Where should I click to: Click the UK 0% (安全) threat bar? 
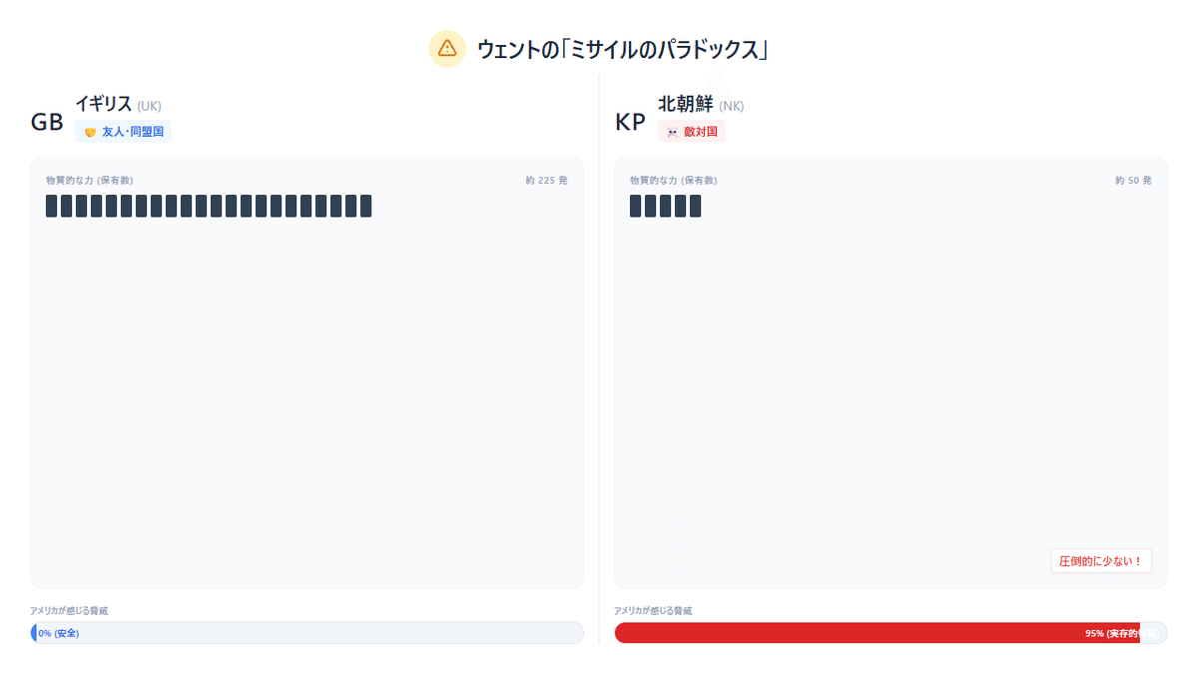(x=306, y=633)
